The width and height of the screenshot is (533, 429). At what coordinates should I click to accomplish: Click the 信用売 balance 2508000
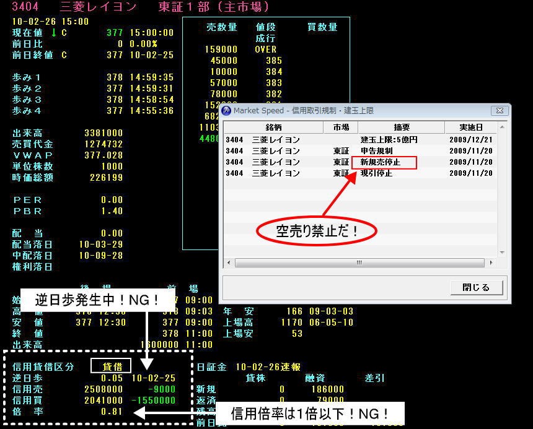[x=104, y=389]
